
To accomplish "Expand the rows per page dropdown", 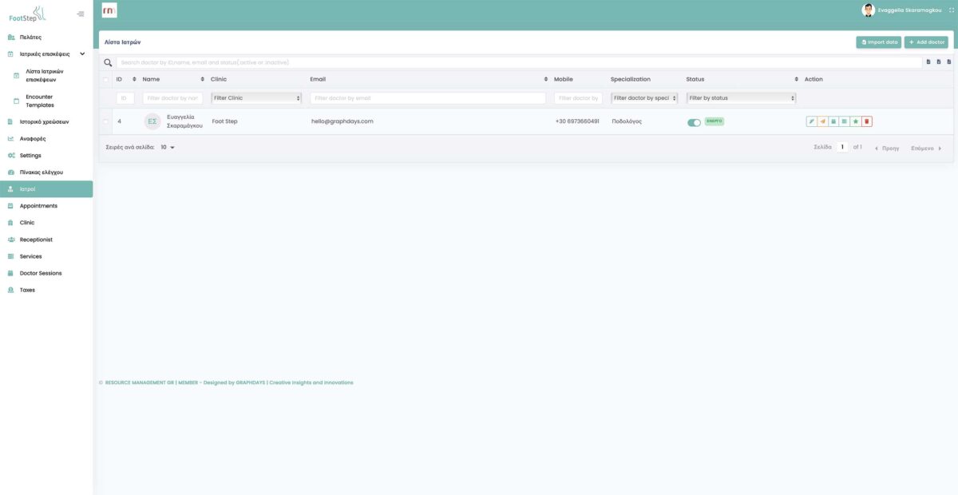I will (168, 148).
